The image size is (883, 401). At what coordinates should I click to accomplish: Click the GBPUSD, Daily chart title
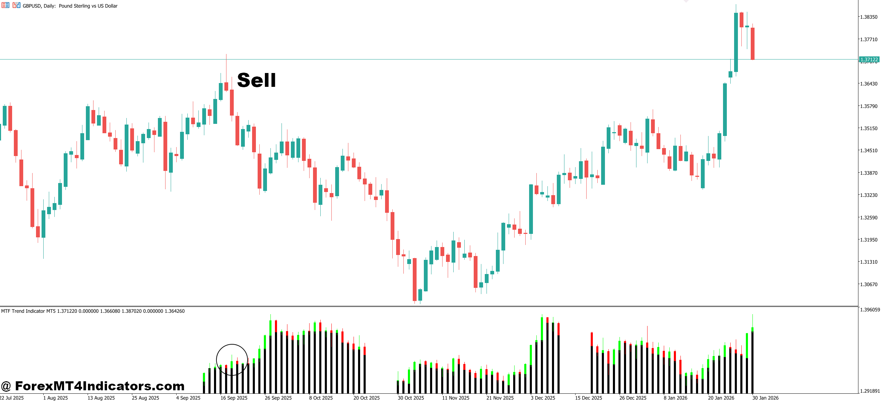70,6
